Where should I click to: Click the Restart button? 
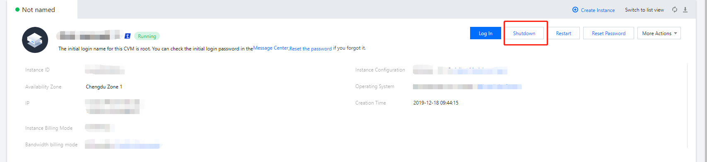point(564,33)
